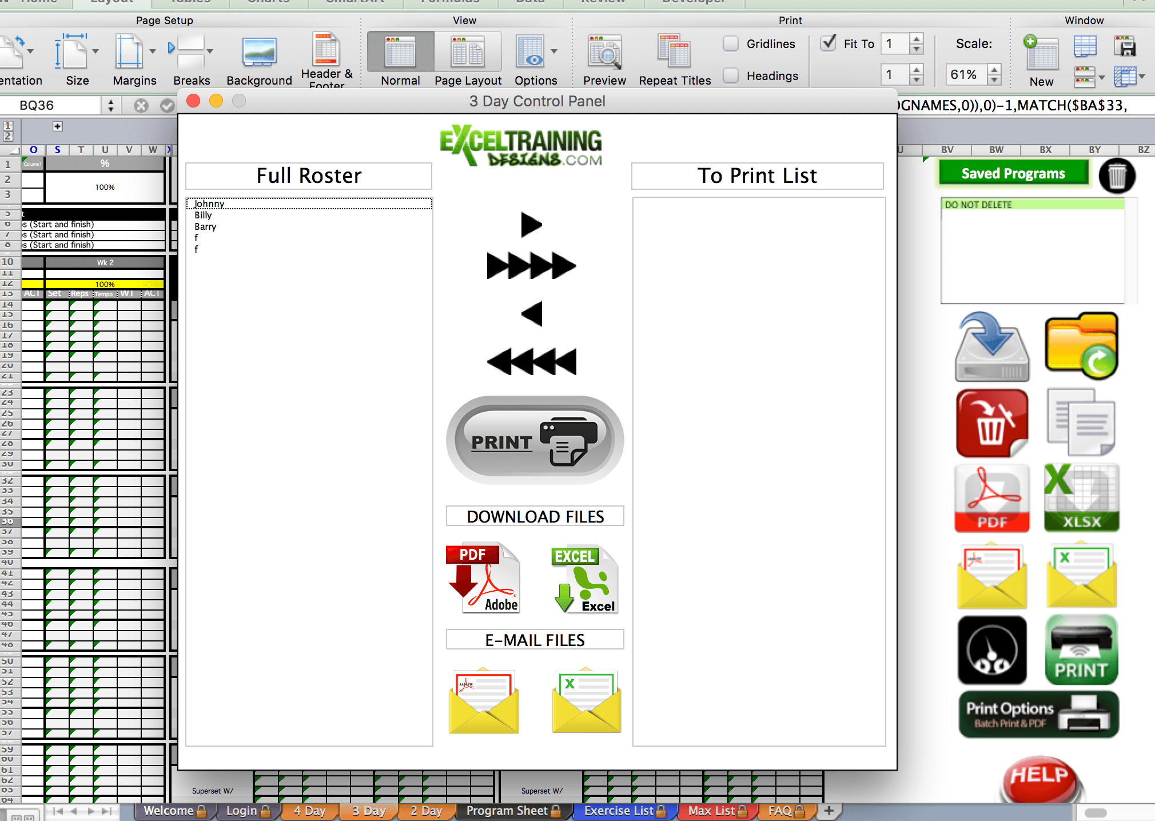This screenshot has width=1155, height=821.
Task: Click the green XLSX export icon on the sheet
Action: pyautogui.click(x=1081, y=498)
